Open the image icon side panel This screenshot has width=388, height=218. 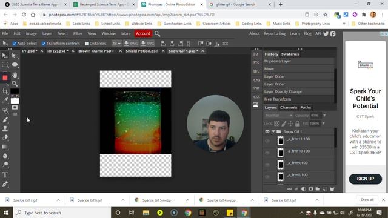(x=256, y=105)
